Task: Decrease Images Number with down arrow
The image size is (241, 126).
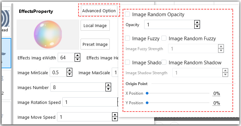Action: tap(108, 89)
